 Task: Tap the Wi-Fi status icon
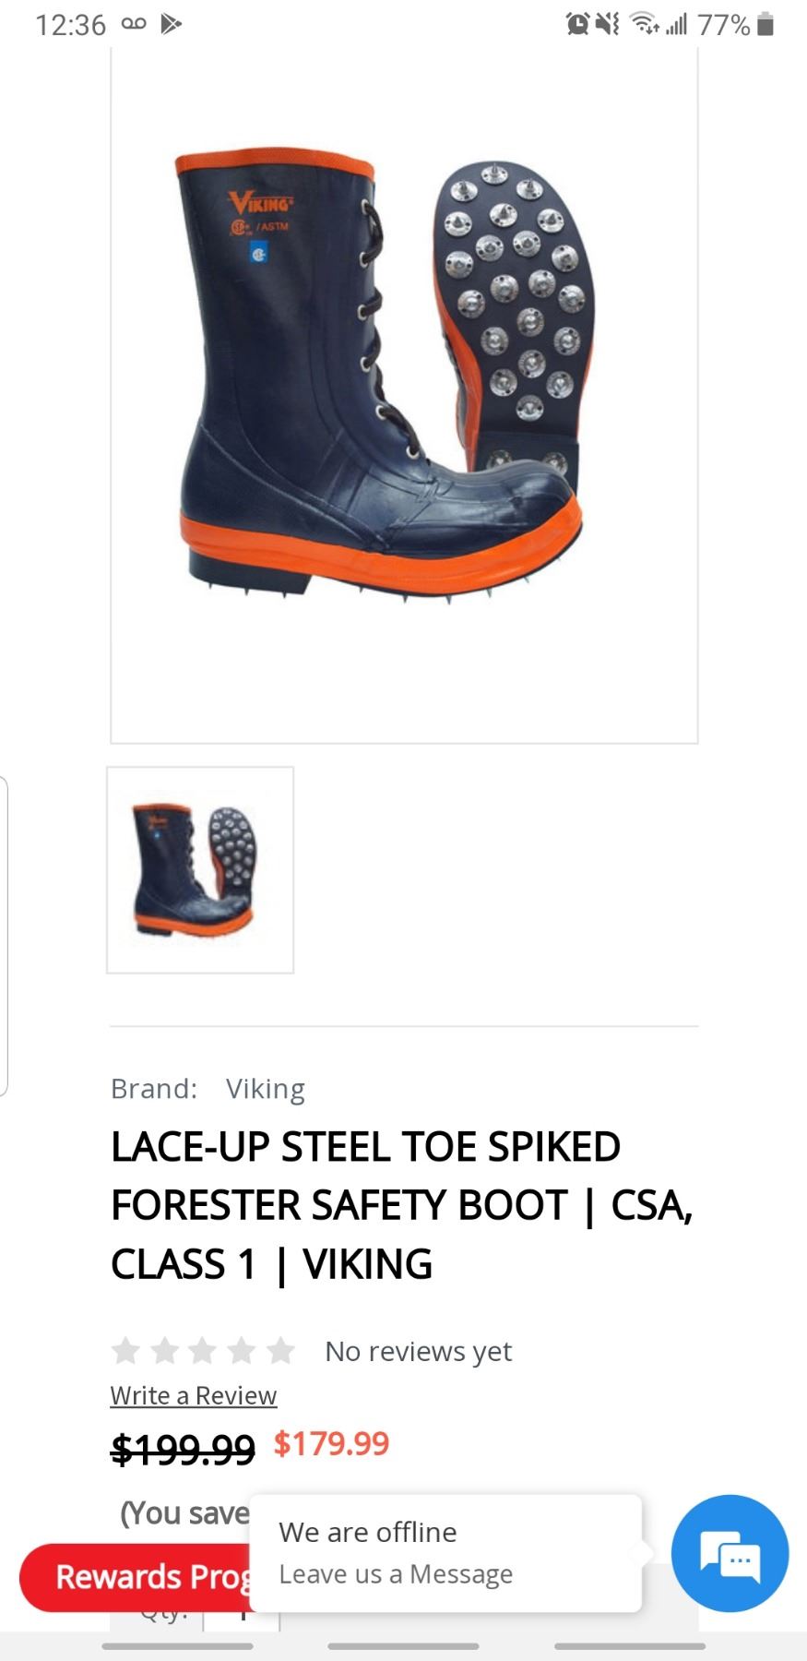click(645, 24)
